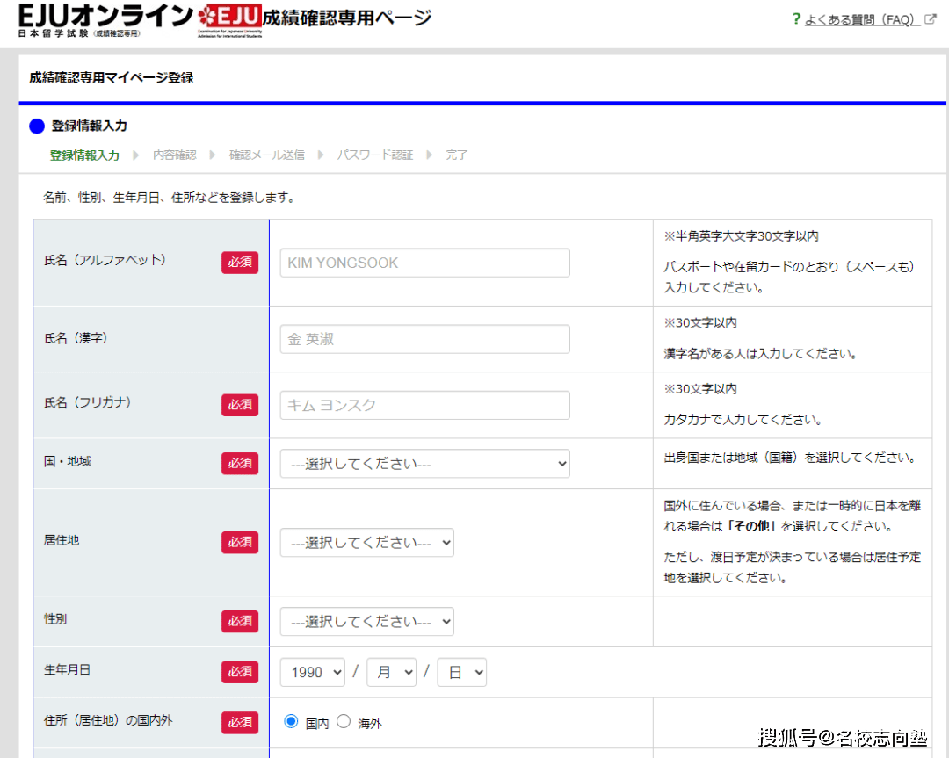Click the furigana name input field
Viewport: 949px width, 758px height.
tap(424, 405)
